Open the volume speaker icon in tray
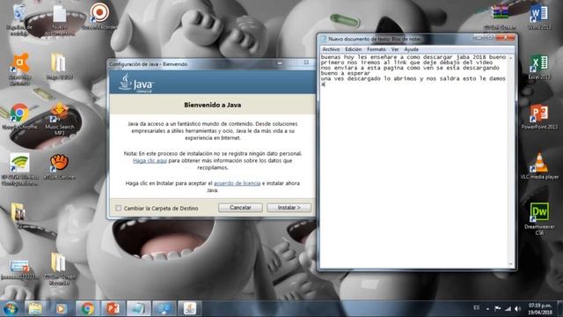Image resolution: width=563 pixels, height=317 pixels. [517, 308]
